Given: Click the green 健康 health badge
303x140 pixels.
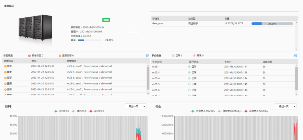Looking at the screenshot, I should (106, 20).
